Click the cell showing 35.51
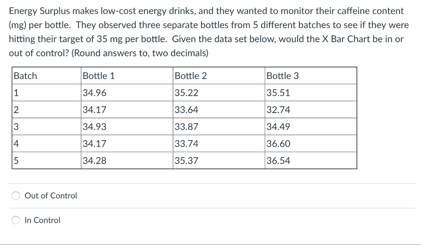This screenshot has height=247, width=421. point(311,92)
